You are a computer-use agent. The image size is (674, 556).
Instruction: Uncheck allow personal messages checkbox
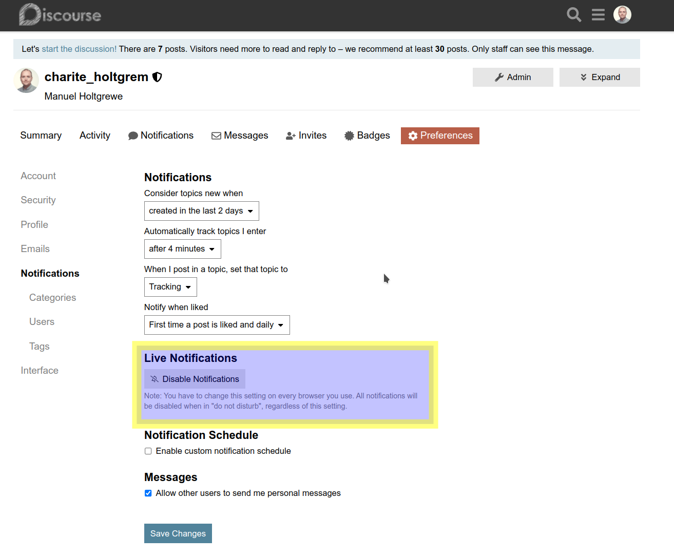(148, 493)
